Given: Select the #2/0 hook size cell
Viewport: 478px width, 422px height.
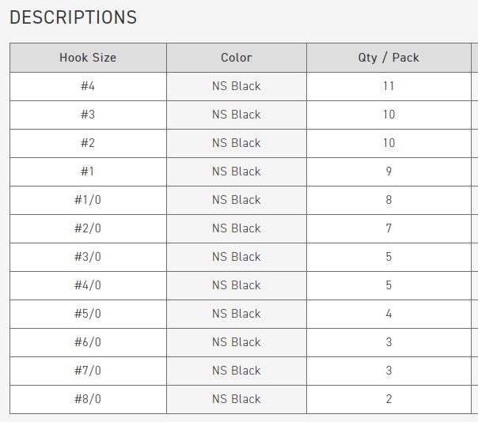Looking at the screenshot, I should click(x=88, y=228).
